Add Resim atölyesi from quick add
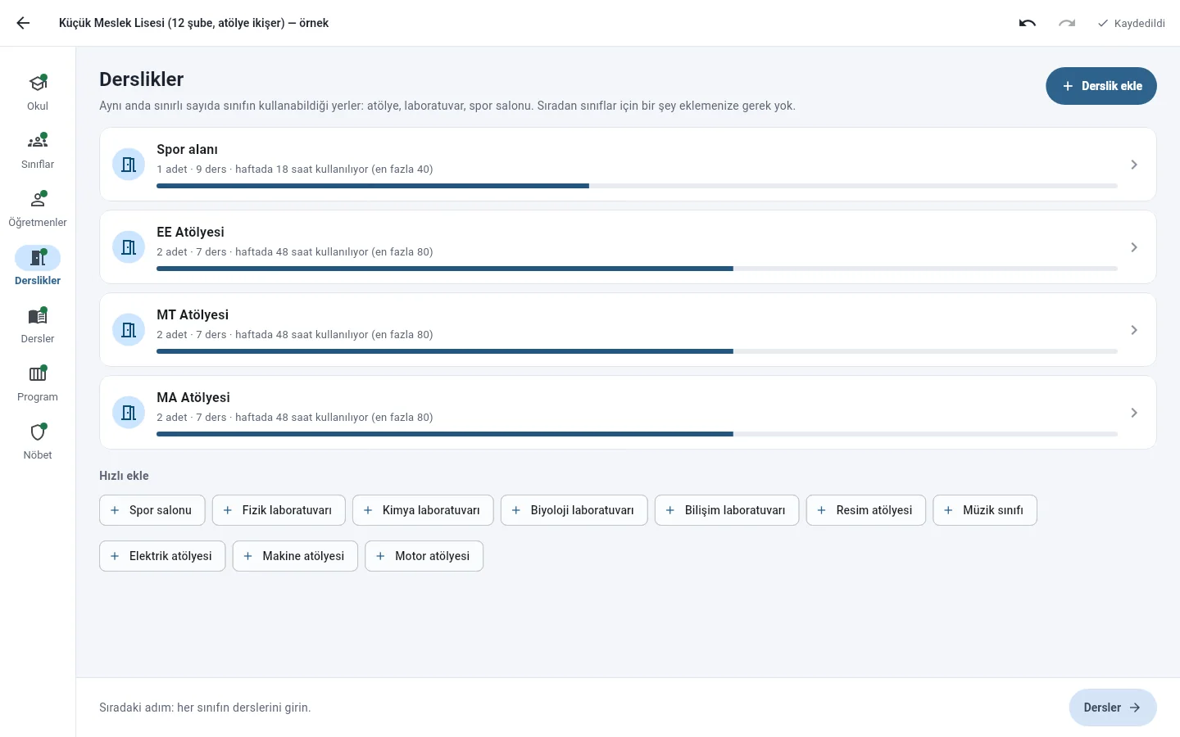The height and width of the screenshot is (737, 1180). pos(866,510)
